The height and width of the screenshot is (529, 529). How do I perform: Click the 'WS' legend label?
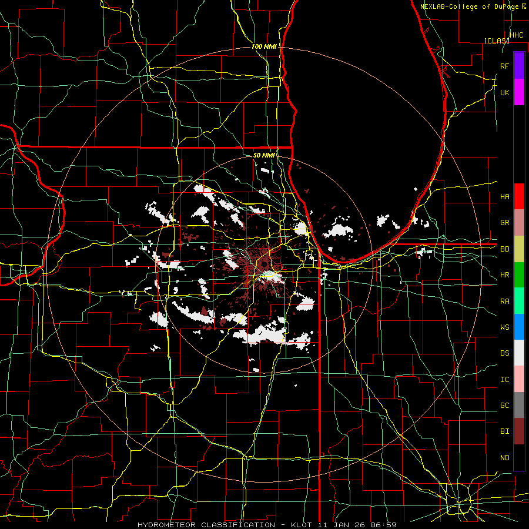[x=504, y=327]
